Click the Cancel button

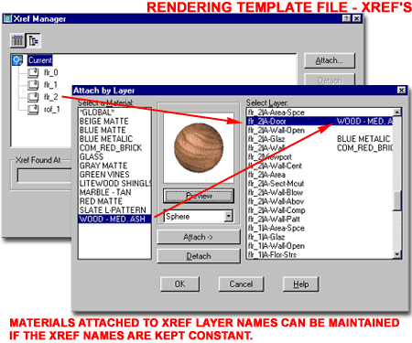(x=241, y=284)
